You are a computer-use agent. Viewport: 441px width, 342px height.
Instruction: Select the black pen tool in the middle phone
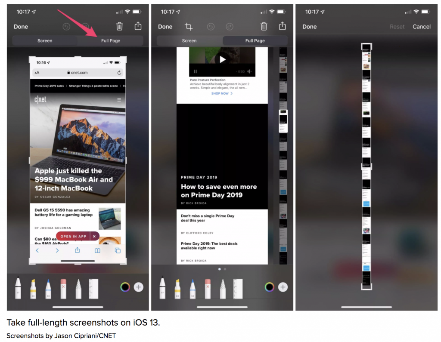(162, 288)
